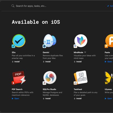Click the MindNode leaf app icon
The width and height of the screenshot is (113, 113).
(x=81, y=41)
